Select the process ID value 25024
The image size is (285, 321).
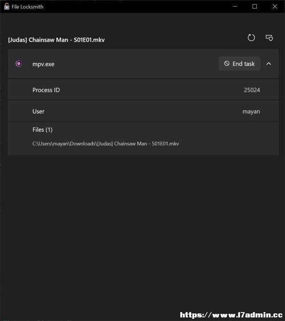pyautogui.click(x=252, y=90)
